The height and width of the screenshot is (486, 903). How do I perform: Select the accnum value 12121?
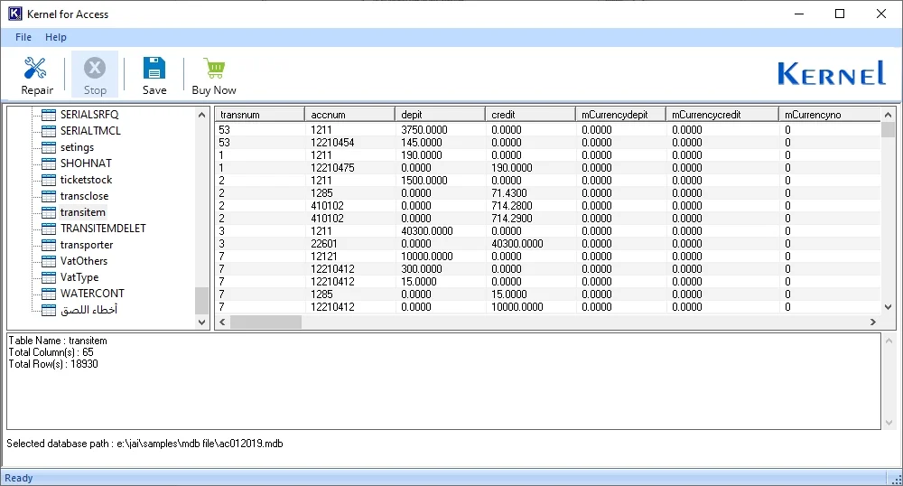point(323,257)
